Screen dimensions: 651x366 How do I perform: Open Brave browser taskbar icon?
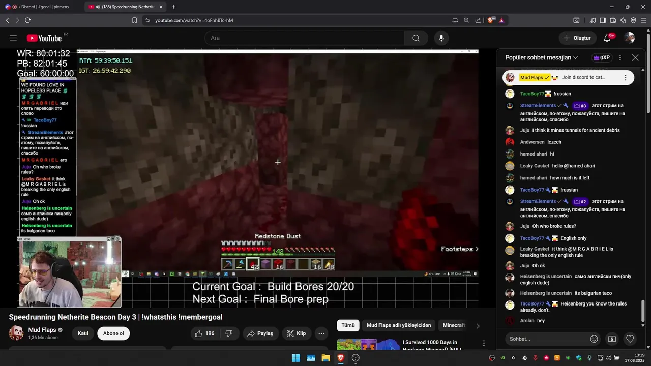pyautogui.click(x=341, y=358)
